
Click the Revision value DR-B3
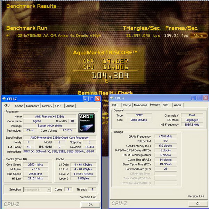coord(90,147)
